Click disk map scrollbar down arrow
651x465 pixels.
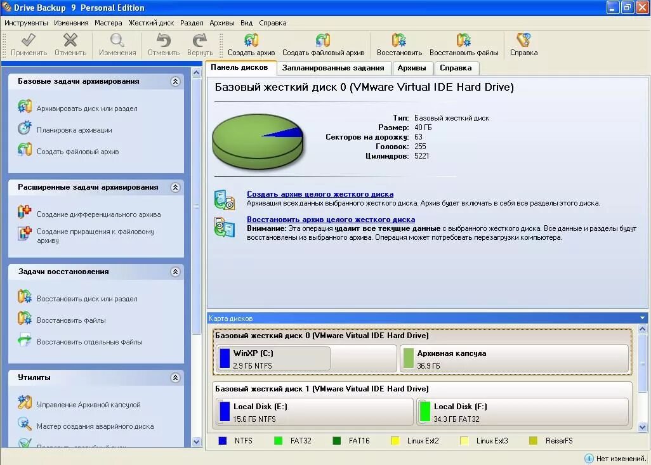642,427
